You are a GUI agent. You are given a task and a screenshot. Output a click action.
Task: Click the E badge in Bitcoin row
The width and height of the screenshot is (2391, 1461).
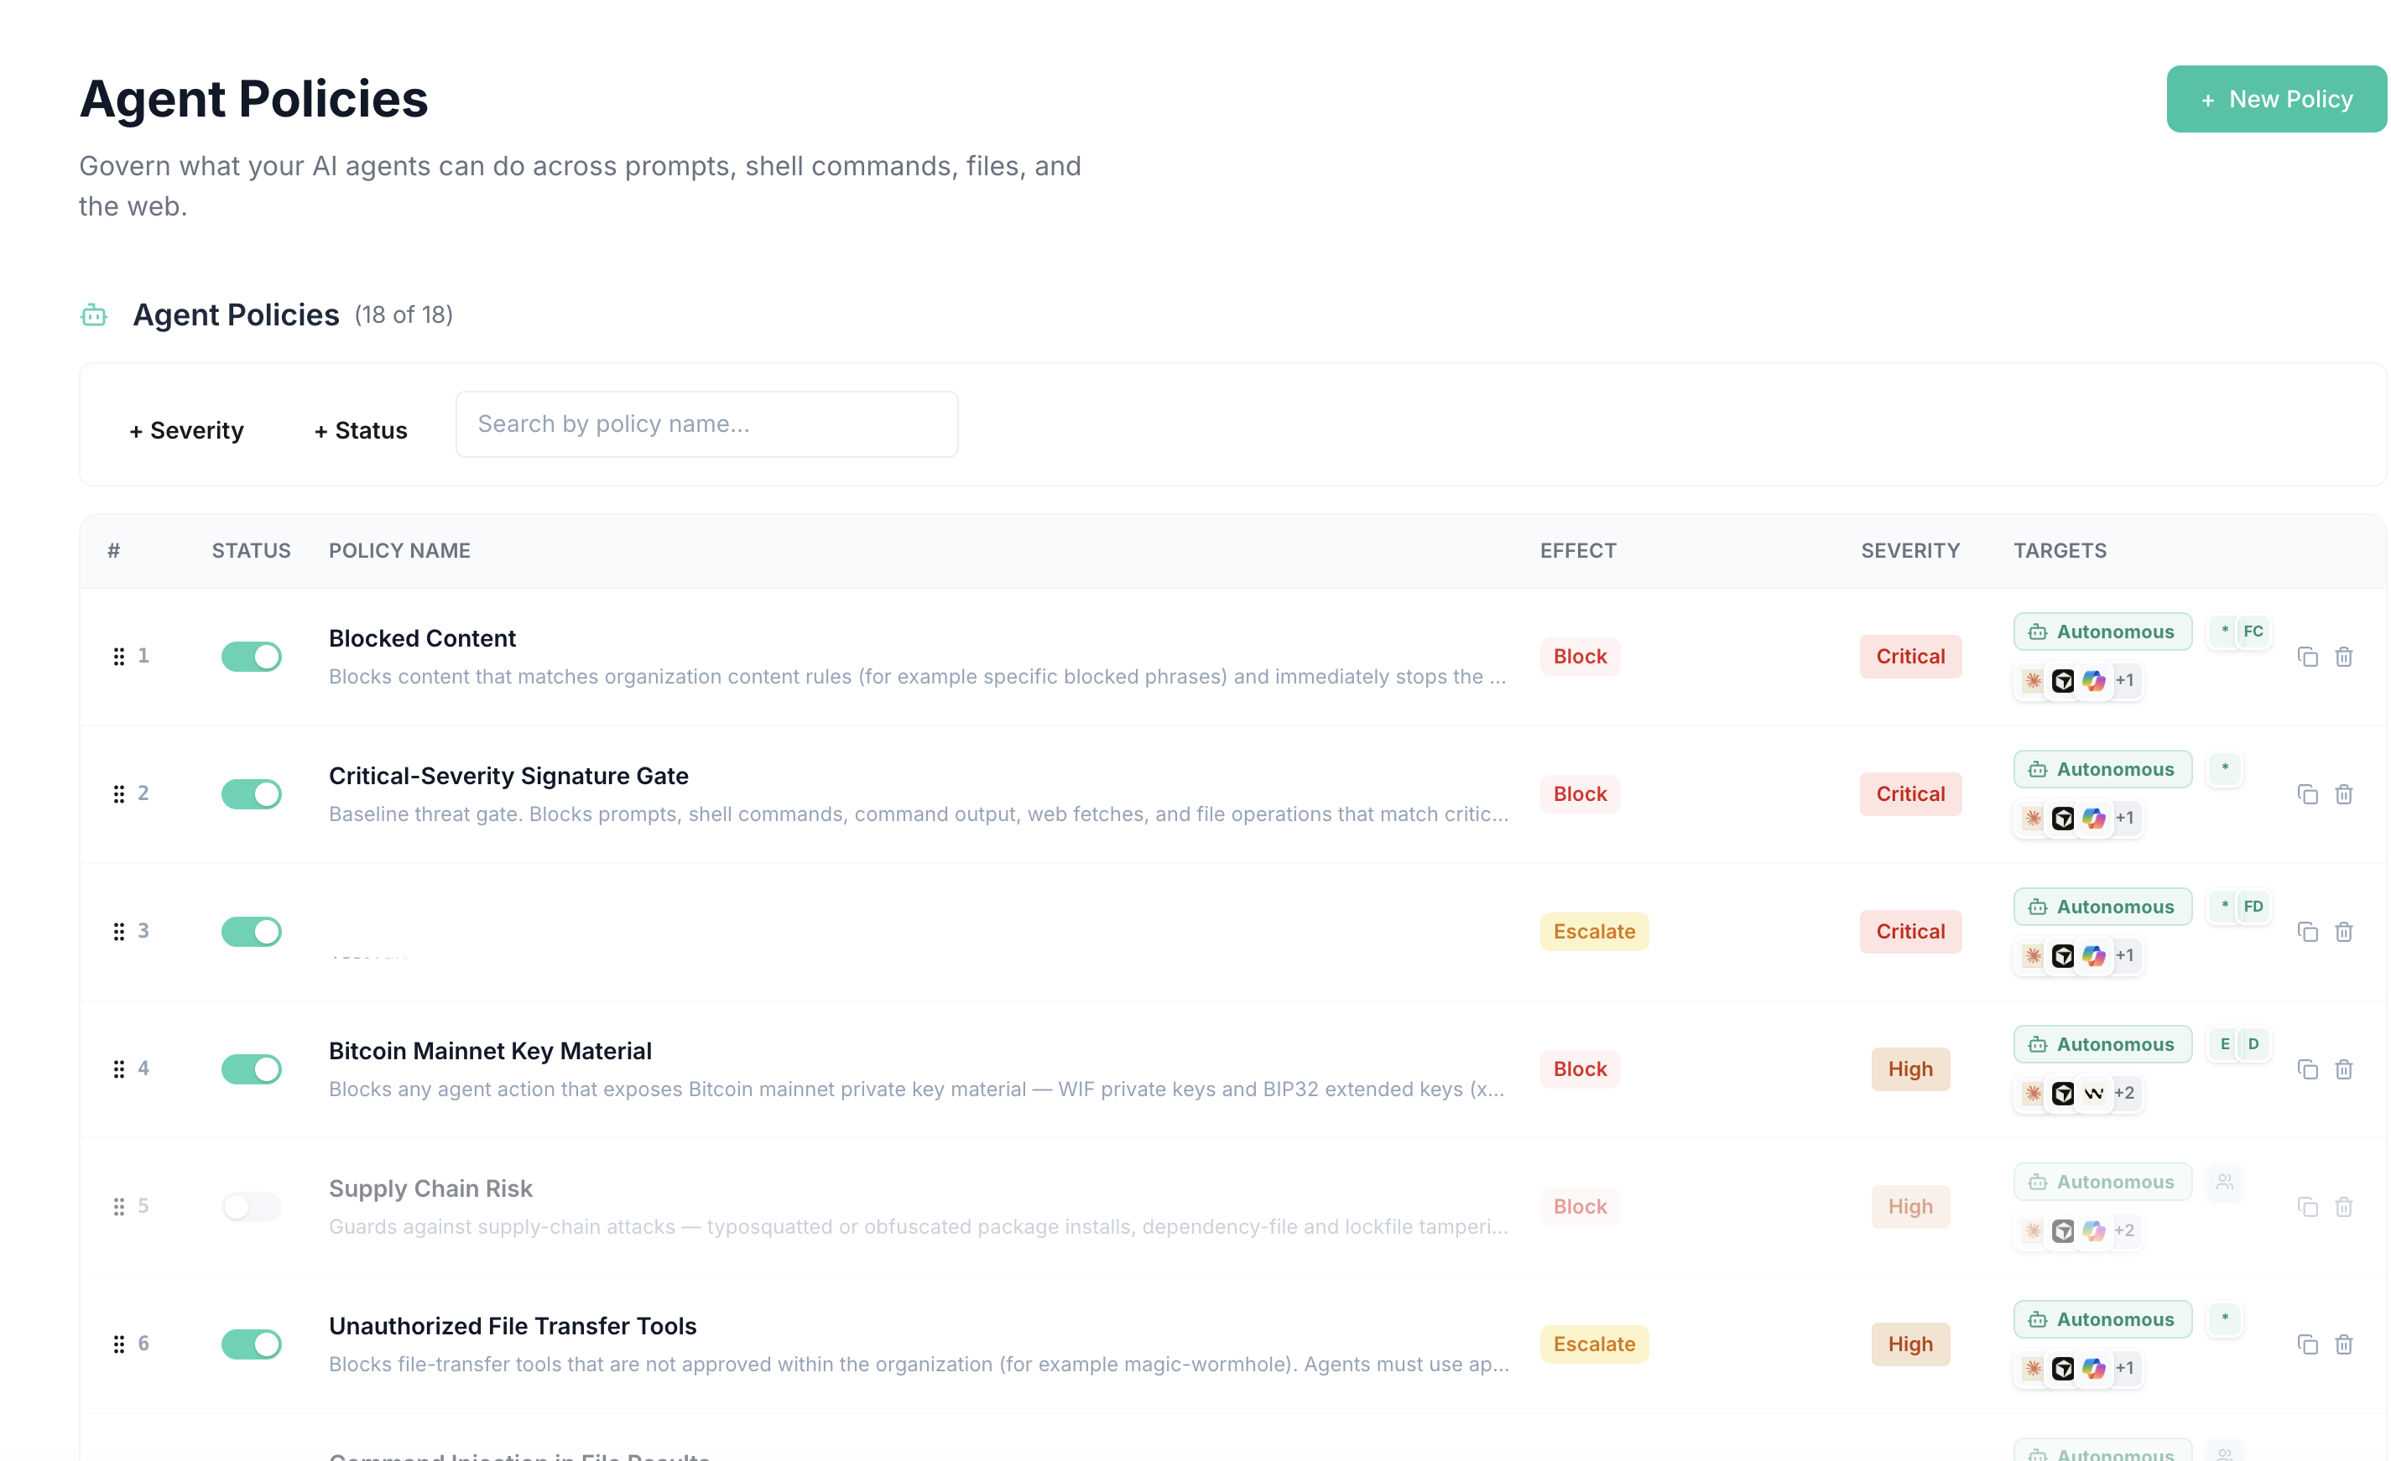pyautogui.click(x=2225, y=1045)
